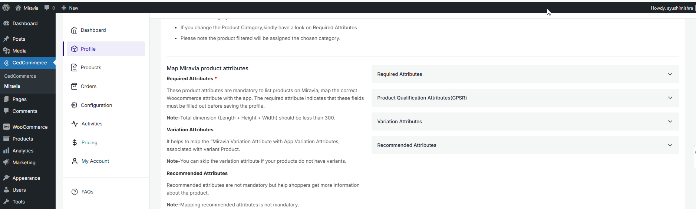Screen dimensions: 696x209
Task: Click the document icon beside Miravia Products
Action: click(x=74, y=67)
